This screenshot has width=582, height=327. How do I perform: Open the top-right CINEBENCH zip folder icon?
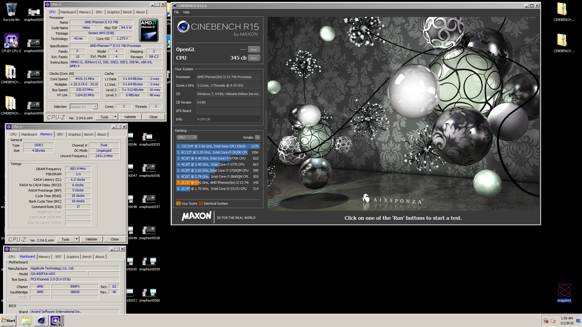[x=564, y=12]
